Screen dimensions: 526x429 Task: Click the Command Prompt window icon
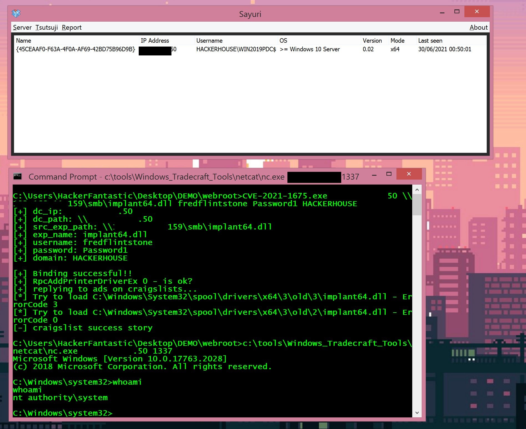click(17, 176)
